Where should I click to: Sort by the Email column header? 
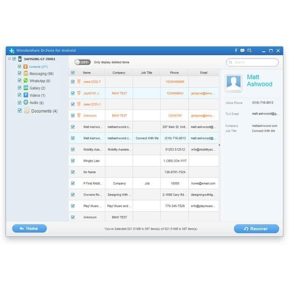click(x=204, y=73)
